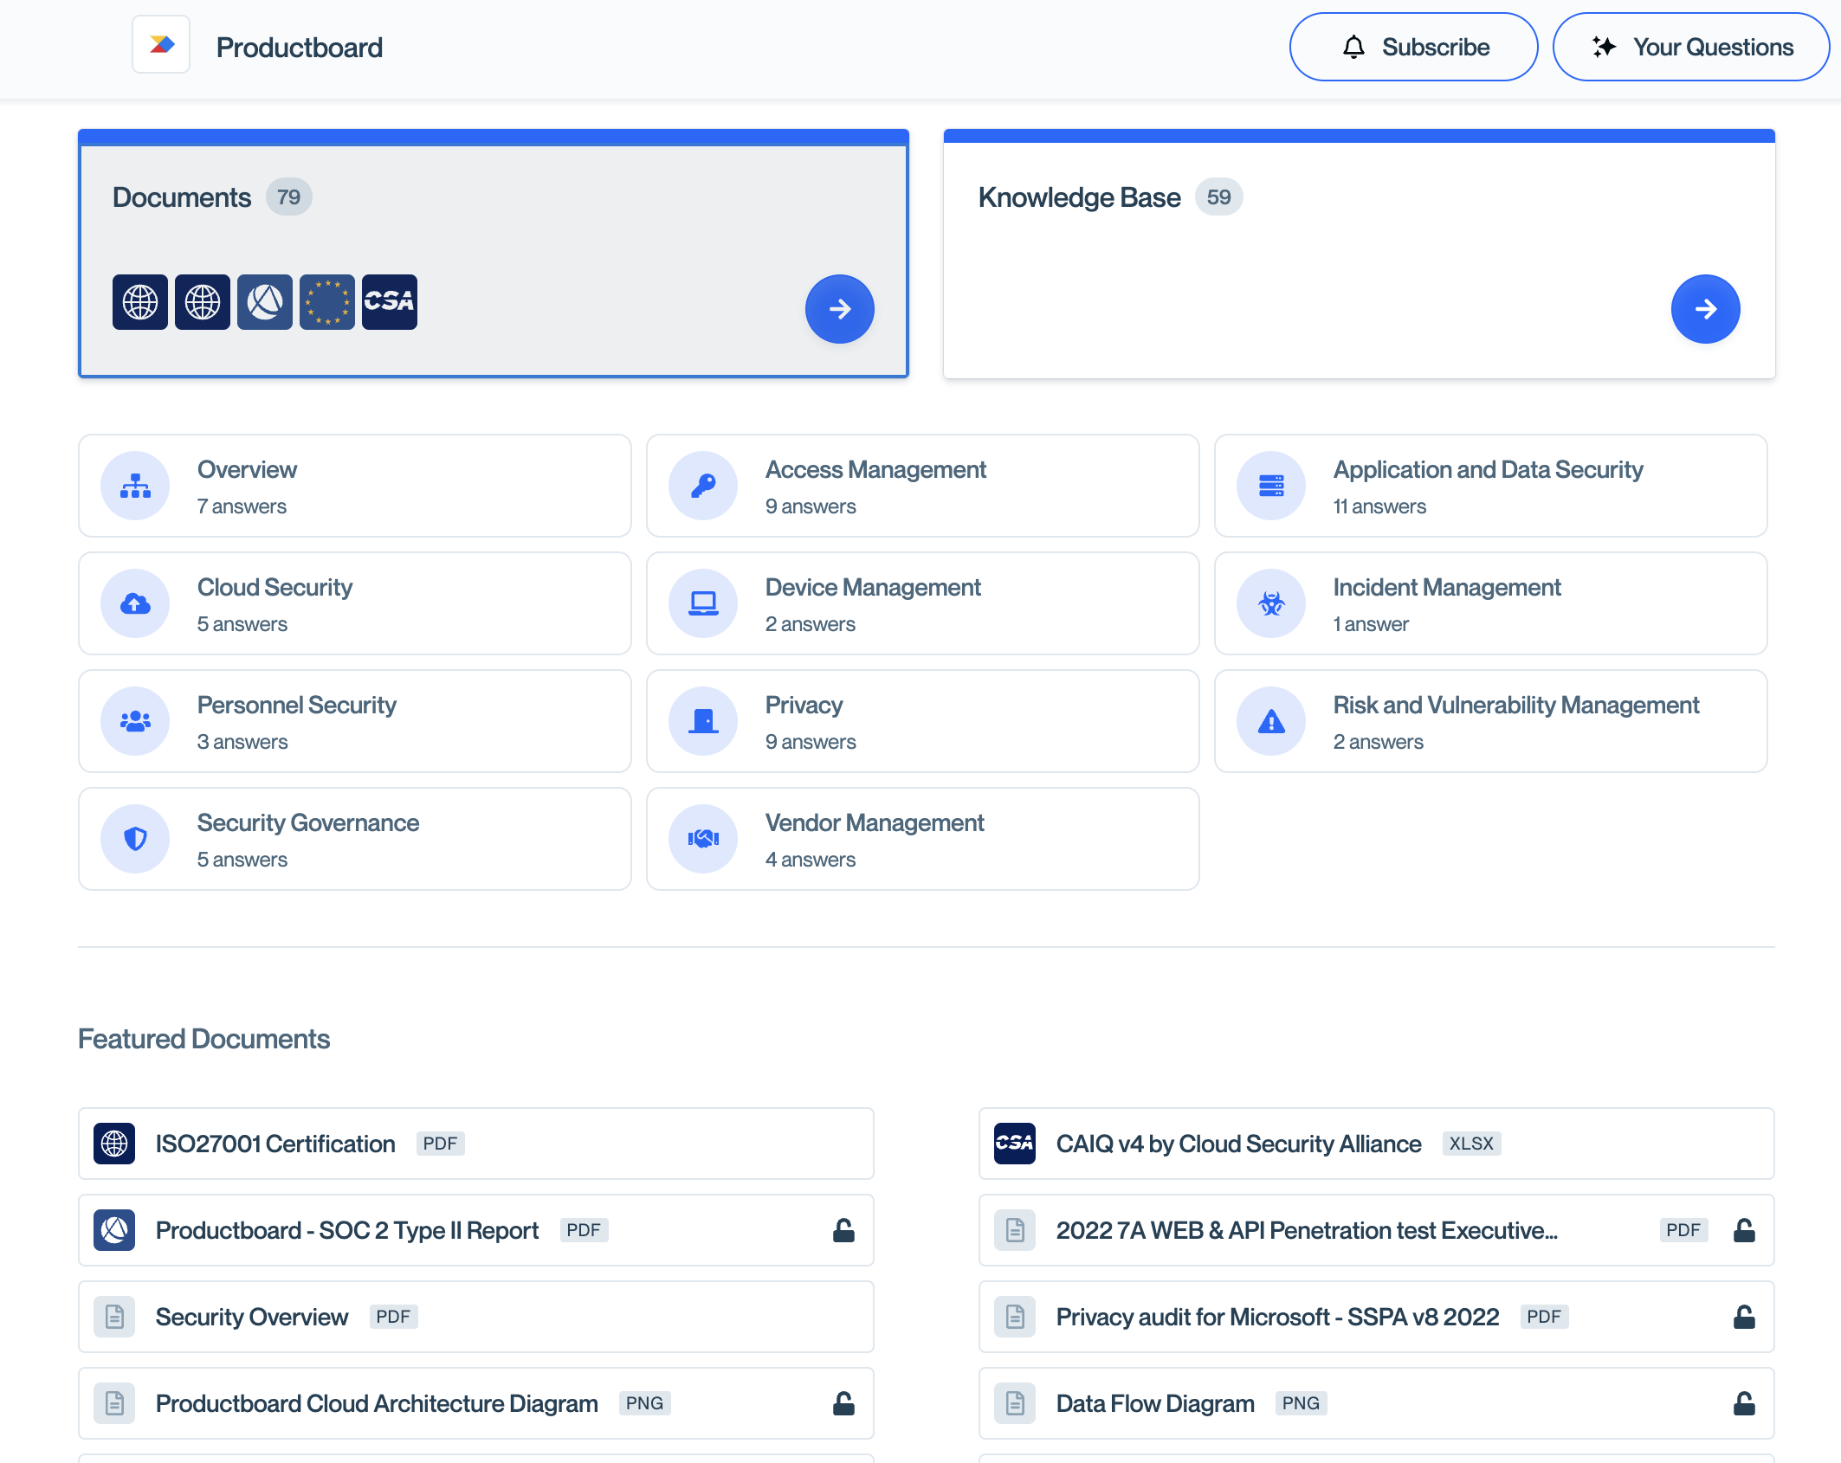Open ISO27001 Certification document
This screenshot has width=1841, height=1463.
(x=476, y=1144)
